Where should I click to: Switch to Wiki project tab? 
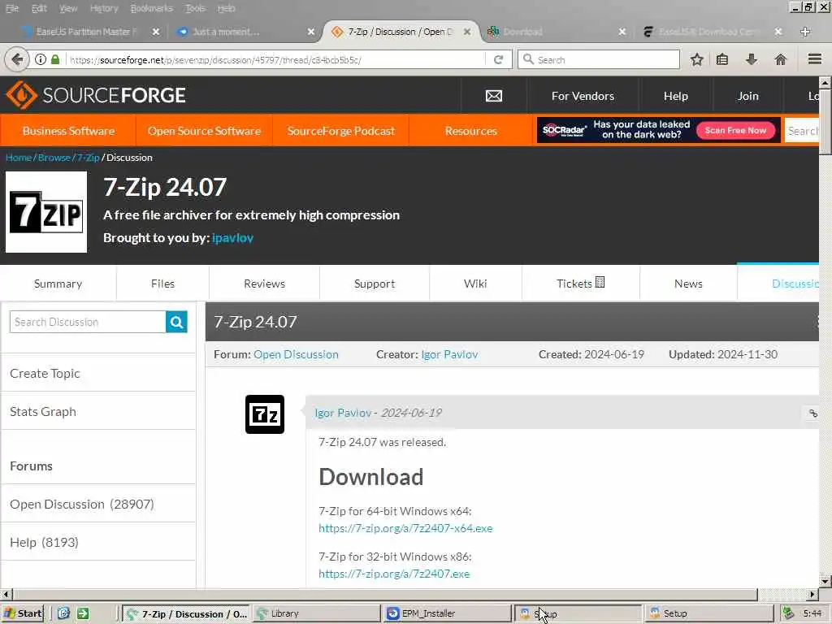point(474,284)
